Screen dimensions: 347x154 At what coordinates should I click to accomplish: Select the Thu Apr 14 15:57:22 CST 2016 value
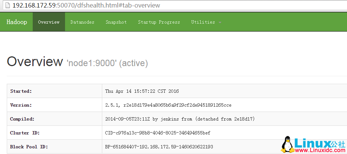(x=142, y=91)
